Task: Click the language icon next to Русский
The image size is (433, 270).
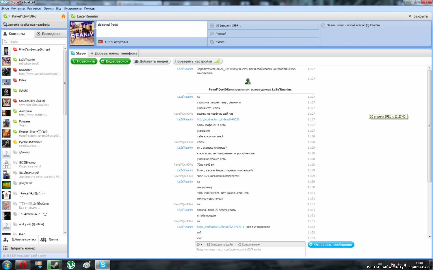Action: pyautogui.click(x=212, y=34)
